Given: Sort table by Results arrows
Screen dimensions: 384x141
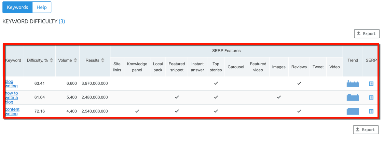Looking at the screenshot, I should pos(102,60).
